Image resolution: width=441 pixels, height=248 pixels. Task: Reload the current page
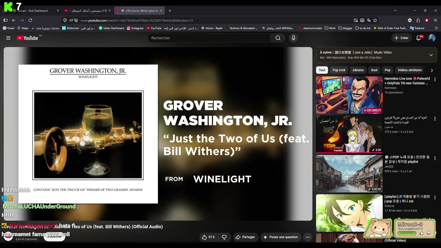tap(30, 20)
